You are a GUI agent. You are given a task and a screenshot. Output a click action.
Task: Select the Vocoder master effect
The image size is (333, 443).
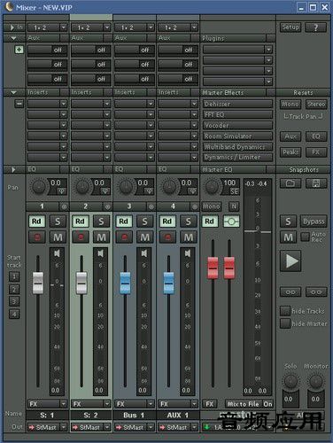point(237,125)
